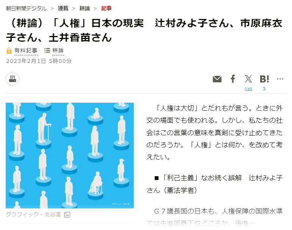Open the 有料記事 link

coord(26,51)
